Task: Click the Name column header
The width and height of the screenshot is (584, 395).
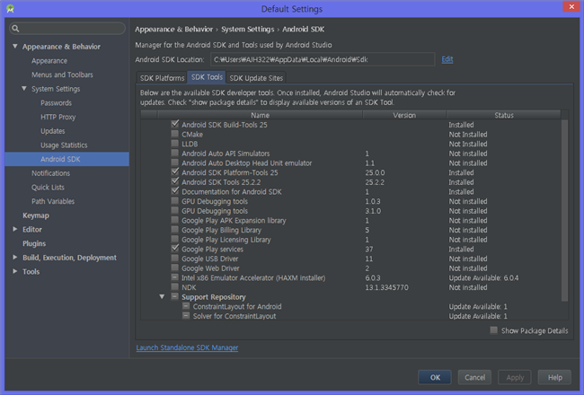Action: pyautogui.click(x=260, y=115)
